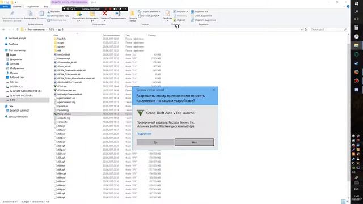The width and height of the screenshot is (363, 204).
Task: Click Обратить выделение in the ribbon
Action: pos(203,20)
